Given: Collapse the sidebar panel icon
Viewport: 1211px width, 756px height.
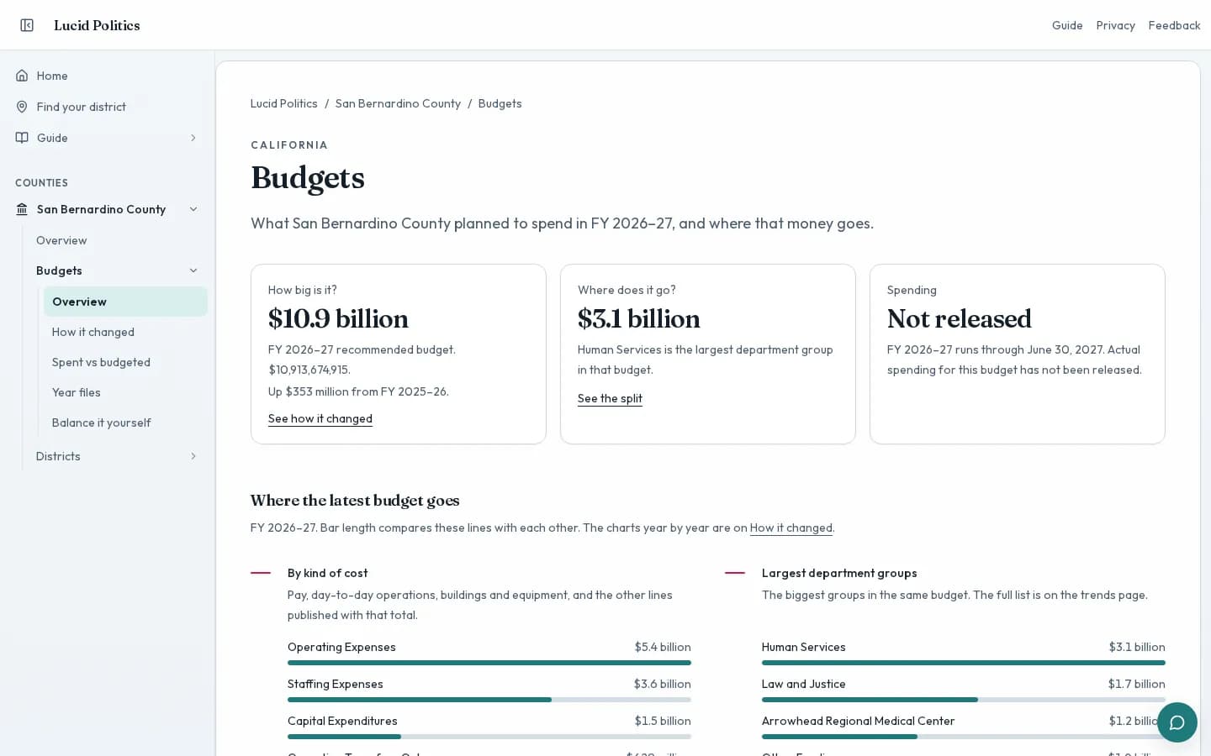Looking at the screenshot, I should [x=27, y=25].
